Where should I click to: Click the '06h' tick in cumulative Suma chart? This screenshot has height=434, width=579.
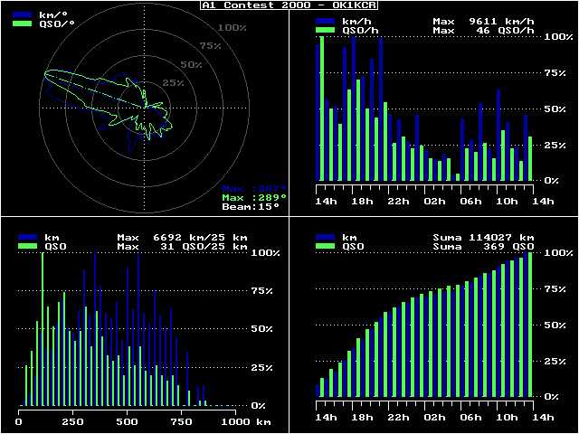[470, 418]
